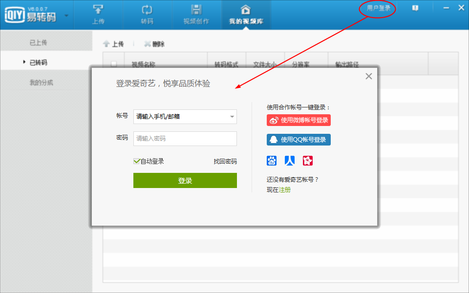Click the red star mascot login icon

click(x=308, y=161)
